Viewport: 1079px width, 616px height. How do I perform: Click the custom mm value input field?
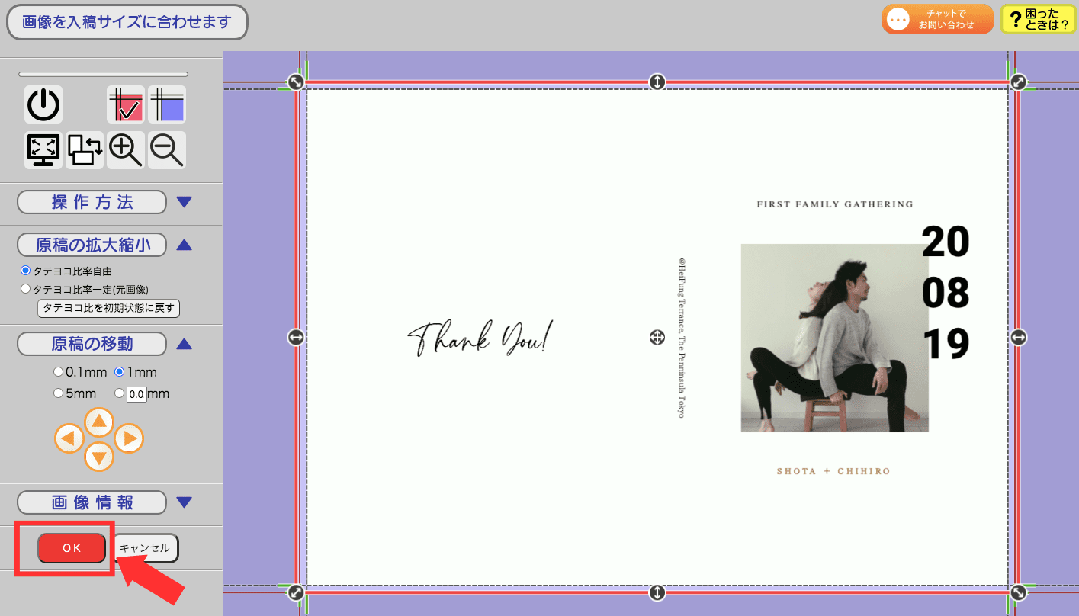[136, 394]
